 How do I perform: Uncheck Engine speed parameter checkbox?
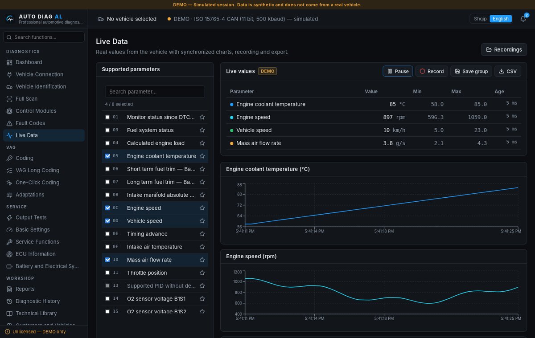pyautogui.click(x=107, y=208)
